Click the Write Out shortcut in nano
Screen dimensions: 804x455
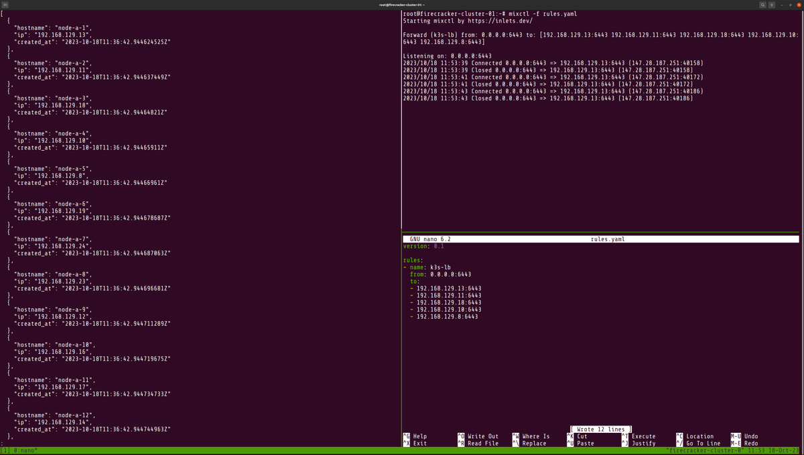coord(478,436)
